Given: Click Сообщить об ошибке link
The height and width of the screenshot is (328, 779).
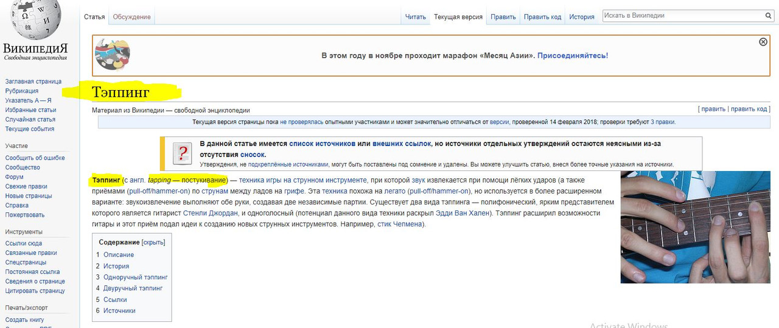Looking at the screenshot, I should click(35, 158).
